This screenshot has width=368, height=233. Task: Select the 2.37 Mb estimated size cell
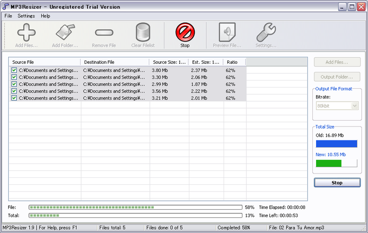(x=199, y=70)
